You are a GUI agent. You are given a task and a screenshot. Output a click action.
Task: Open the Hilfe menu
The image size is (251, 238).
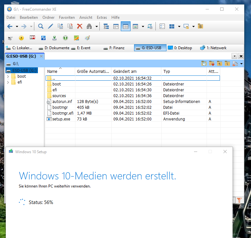(x=116, y=17)
